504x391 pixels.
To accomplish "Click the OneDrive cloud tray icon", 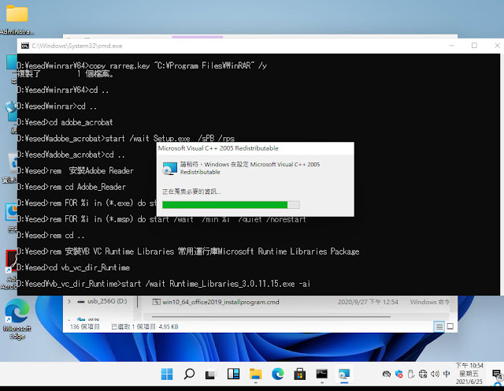I will coord(387,374).
